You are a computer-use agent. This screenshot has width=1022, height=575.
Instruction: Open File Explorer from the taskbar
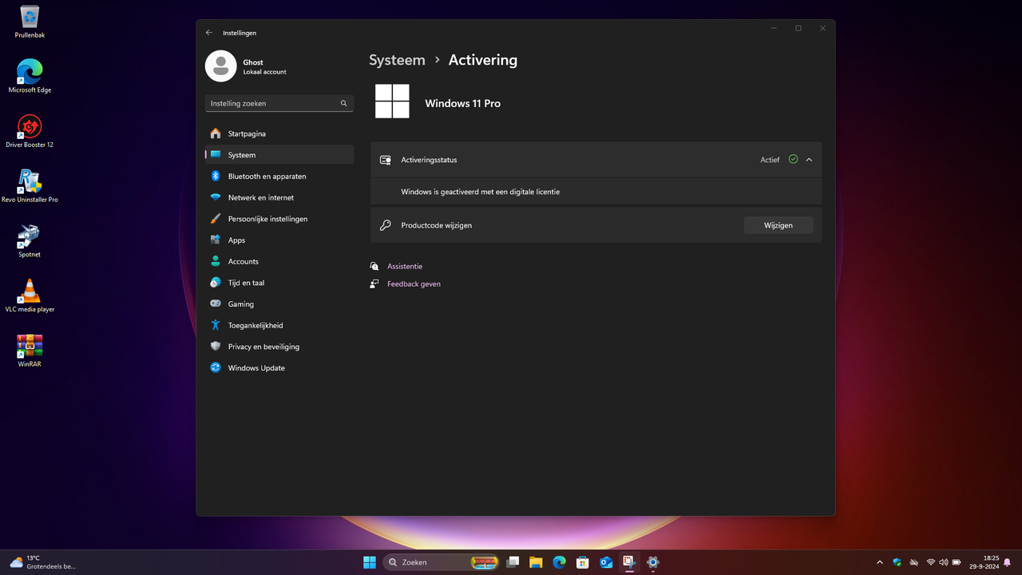tap(536, 562)
